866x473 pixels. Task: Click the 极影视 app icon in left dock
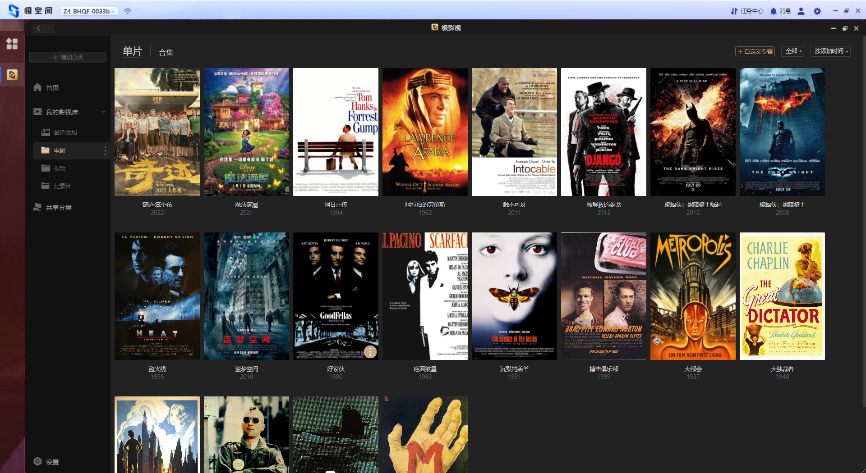click(12, 74)
